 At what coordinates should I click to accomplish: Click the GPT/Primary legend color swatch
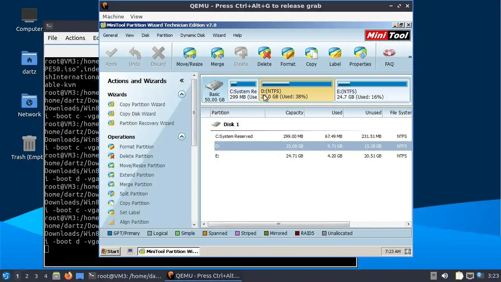[110, 233]
